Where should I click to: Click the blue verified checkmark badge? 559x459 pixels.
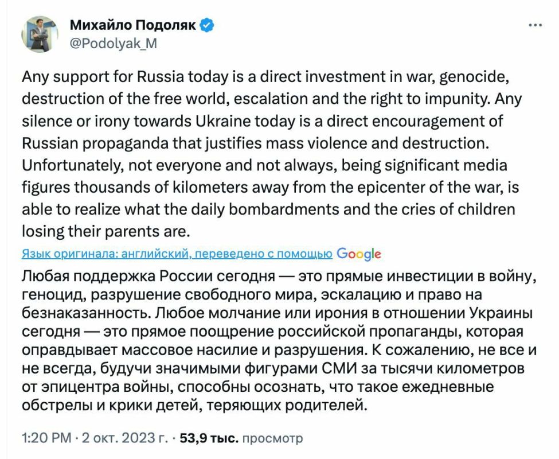click(x=207, y=25)
